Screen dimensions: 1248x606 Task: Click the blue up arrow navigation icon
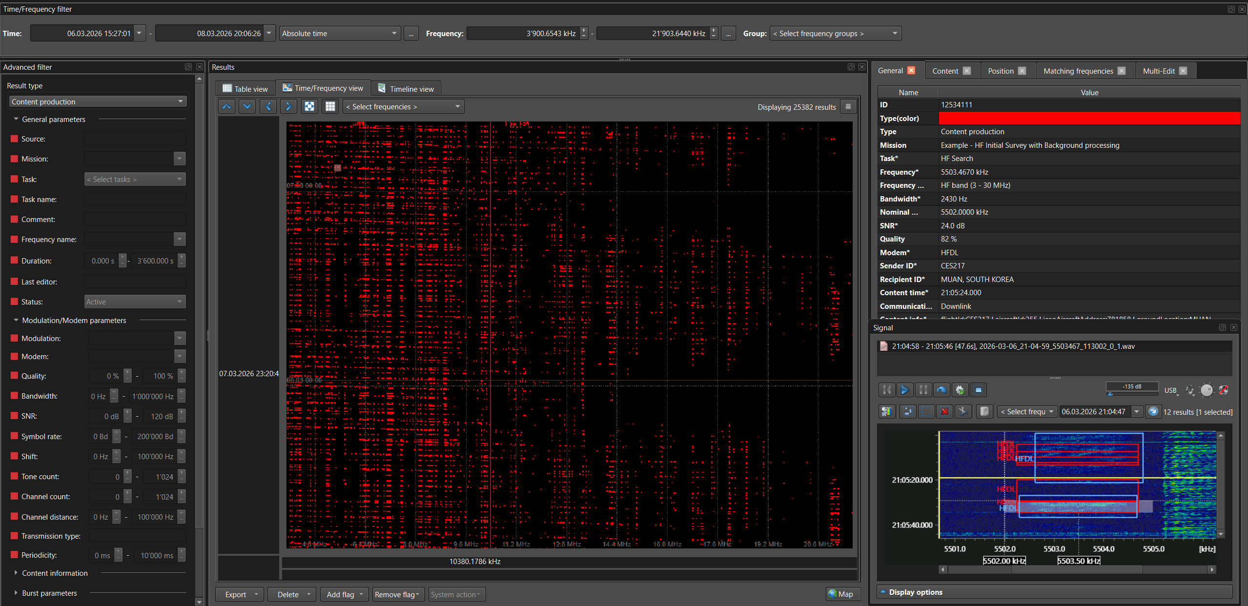pyautogui.click(x=227, y=106)
